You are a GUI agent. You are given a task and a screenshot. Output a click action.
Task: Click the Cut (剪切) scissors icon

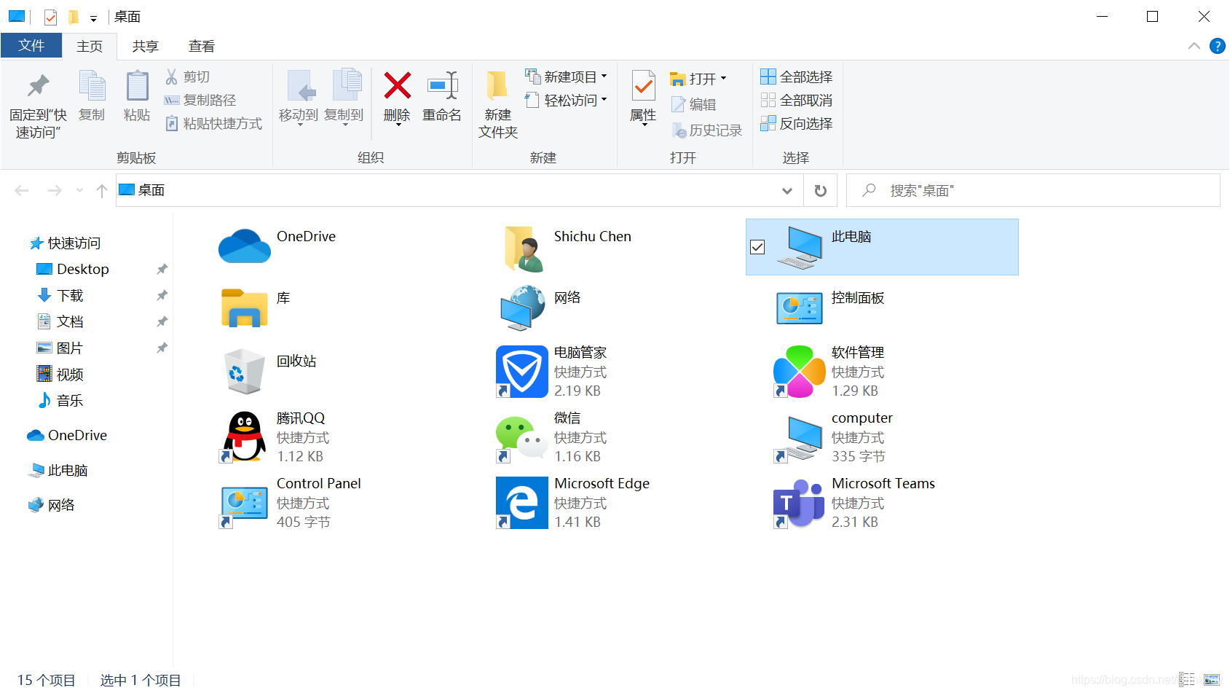point(172,77)
